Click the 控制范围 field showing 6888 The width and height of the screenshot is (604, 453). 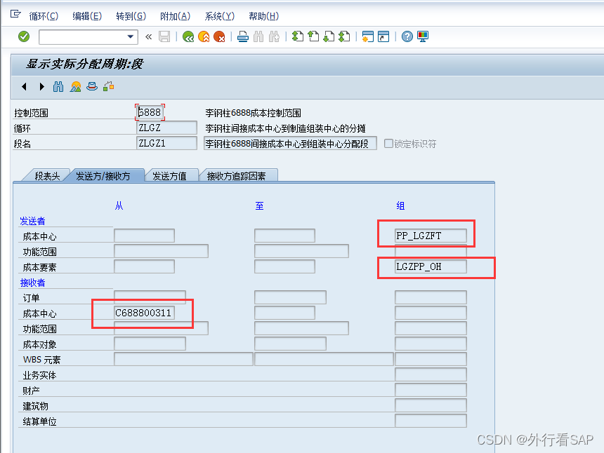click(150, 112)
